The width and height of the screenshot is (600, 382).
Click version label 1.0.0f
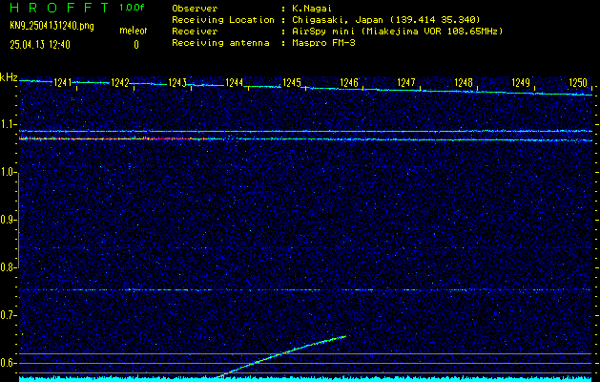tap(132, 8)
